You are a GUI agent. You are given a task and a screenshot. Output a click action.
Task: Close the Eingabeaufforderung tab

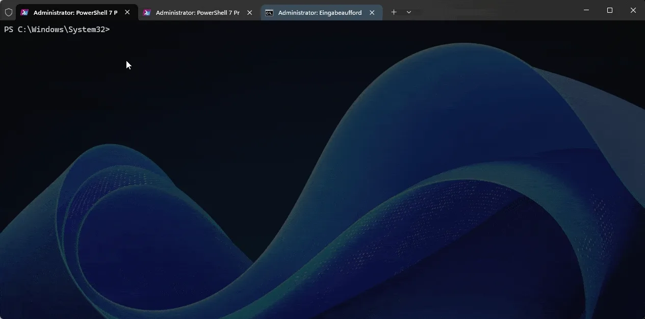point(372,12)
